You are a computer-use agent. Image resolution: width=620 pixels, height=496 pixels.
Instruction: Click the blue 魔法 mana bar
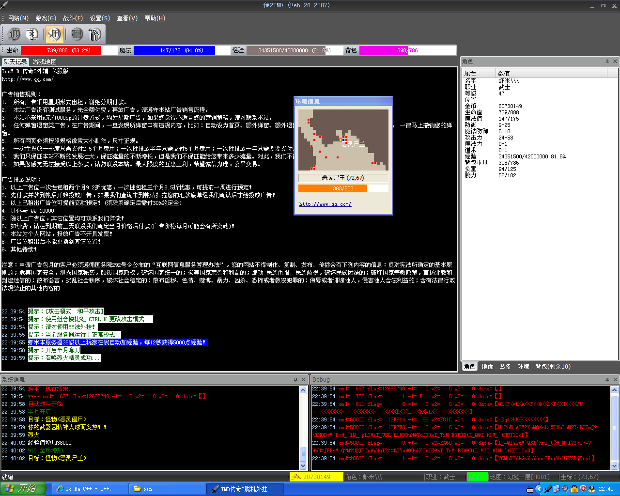coord(182,50)
